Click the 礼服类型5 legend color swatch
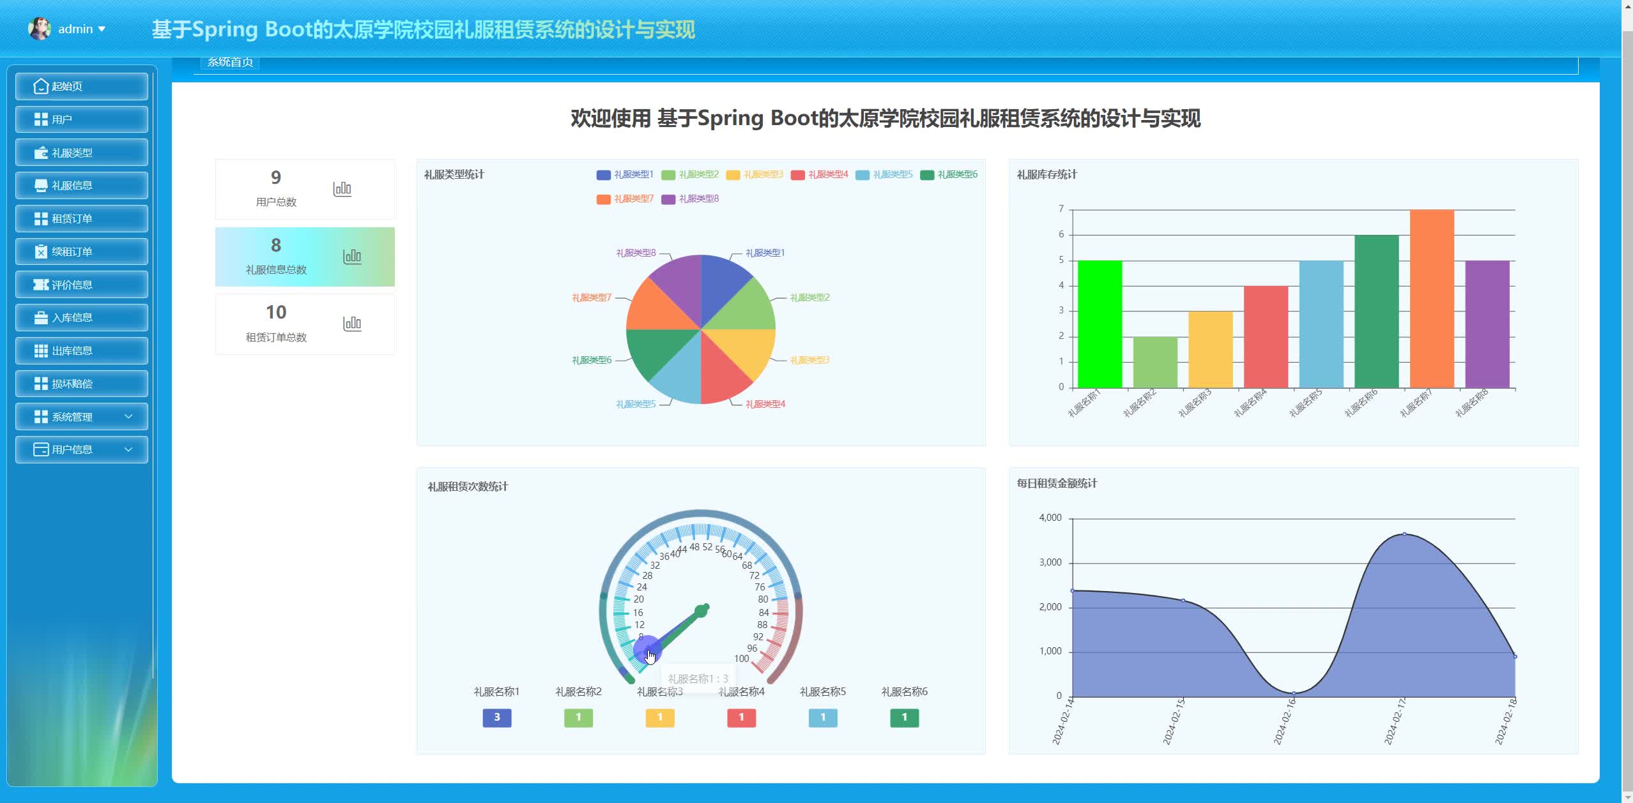 (x=862, y=175)
